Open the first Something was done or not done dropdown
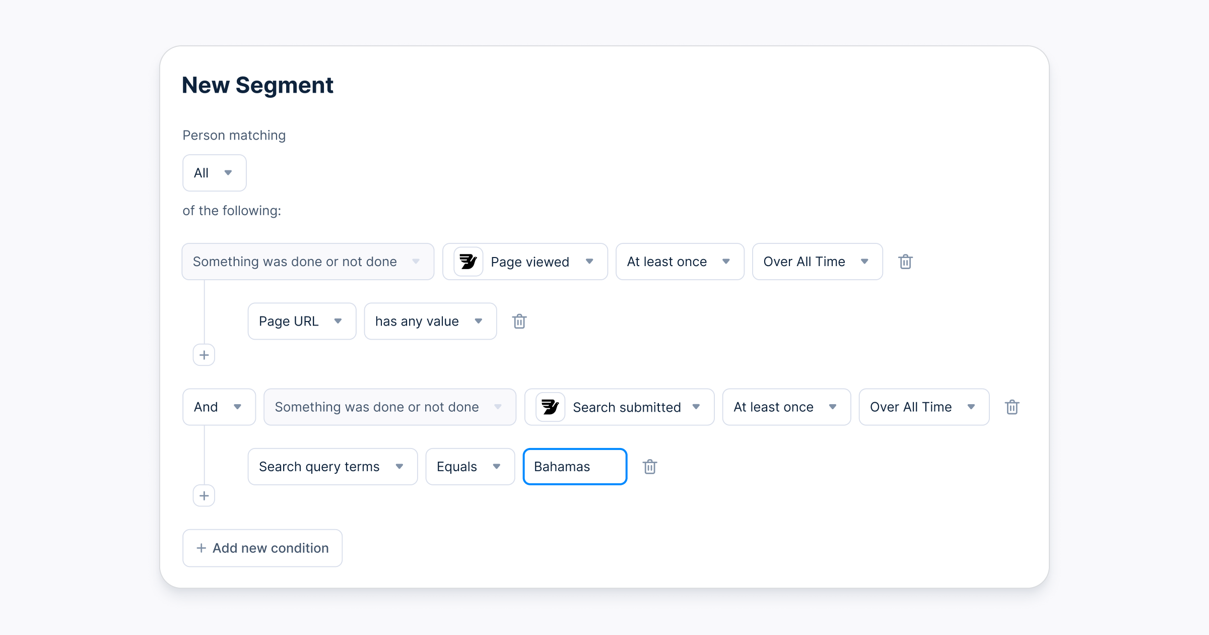The width and height of the screenshot is (1209, 635). [x=307, y=262]
